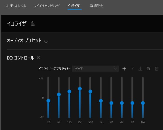Expand preset list using the chevron arrow
Image resolution: width=163 pixels, height=130 pixels.
click(x=115, y=69)
